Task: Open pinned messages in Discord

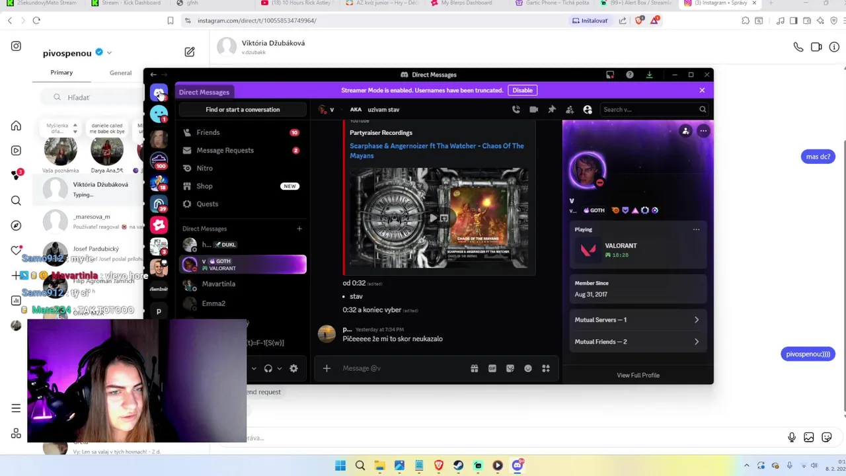Action: [x=552, y=110]
